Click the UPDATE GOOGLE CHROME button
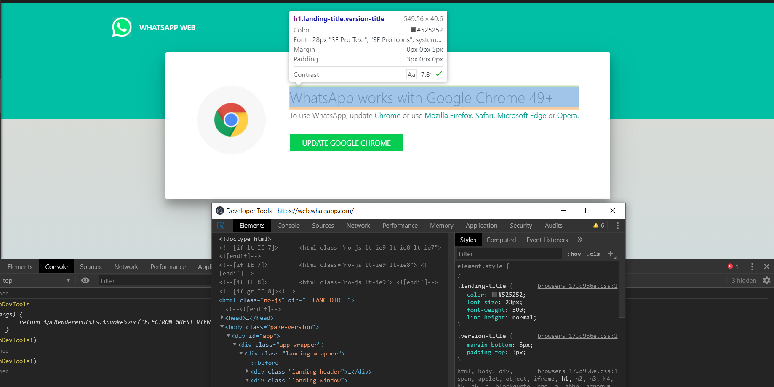This screenshot has width=774, height=387. pos(346,142)
